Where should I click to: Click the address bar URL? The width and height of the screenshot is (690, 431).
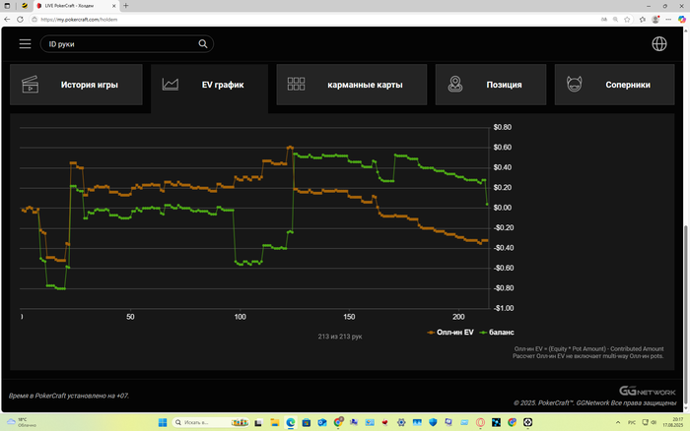(x=79, y=20)
